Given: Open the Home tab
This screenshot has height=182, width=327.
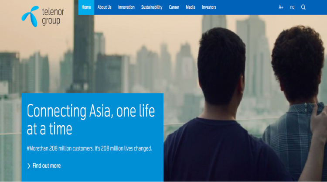Looking at the screenshot, I should click(86, 7).
